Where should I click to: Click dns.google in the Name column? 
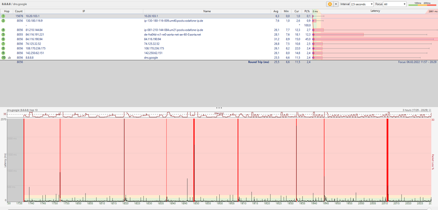tap(151, 57)
